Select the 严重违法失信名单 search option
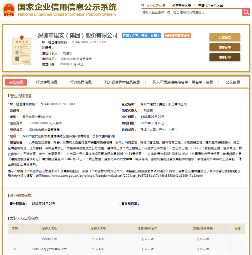This screenshot has width=252, height=255. 210,6
